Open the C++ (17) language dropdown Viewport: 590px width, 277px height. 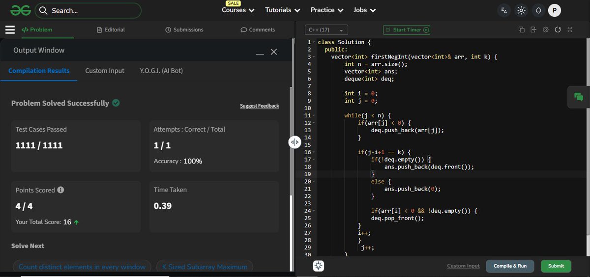click(326, 30)
